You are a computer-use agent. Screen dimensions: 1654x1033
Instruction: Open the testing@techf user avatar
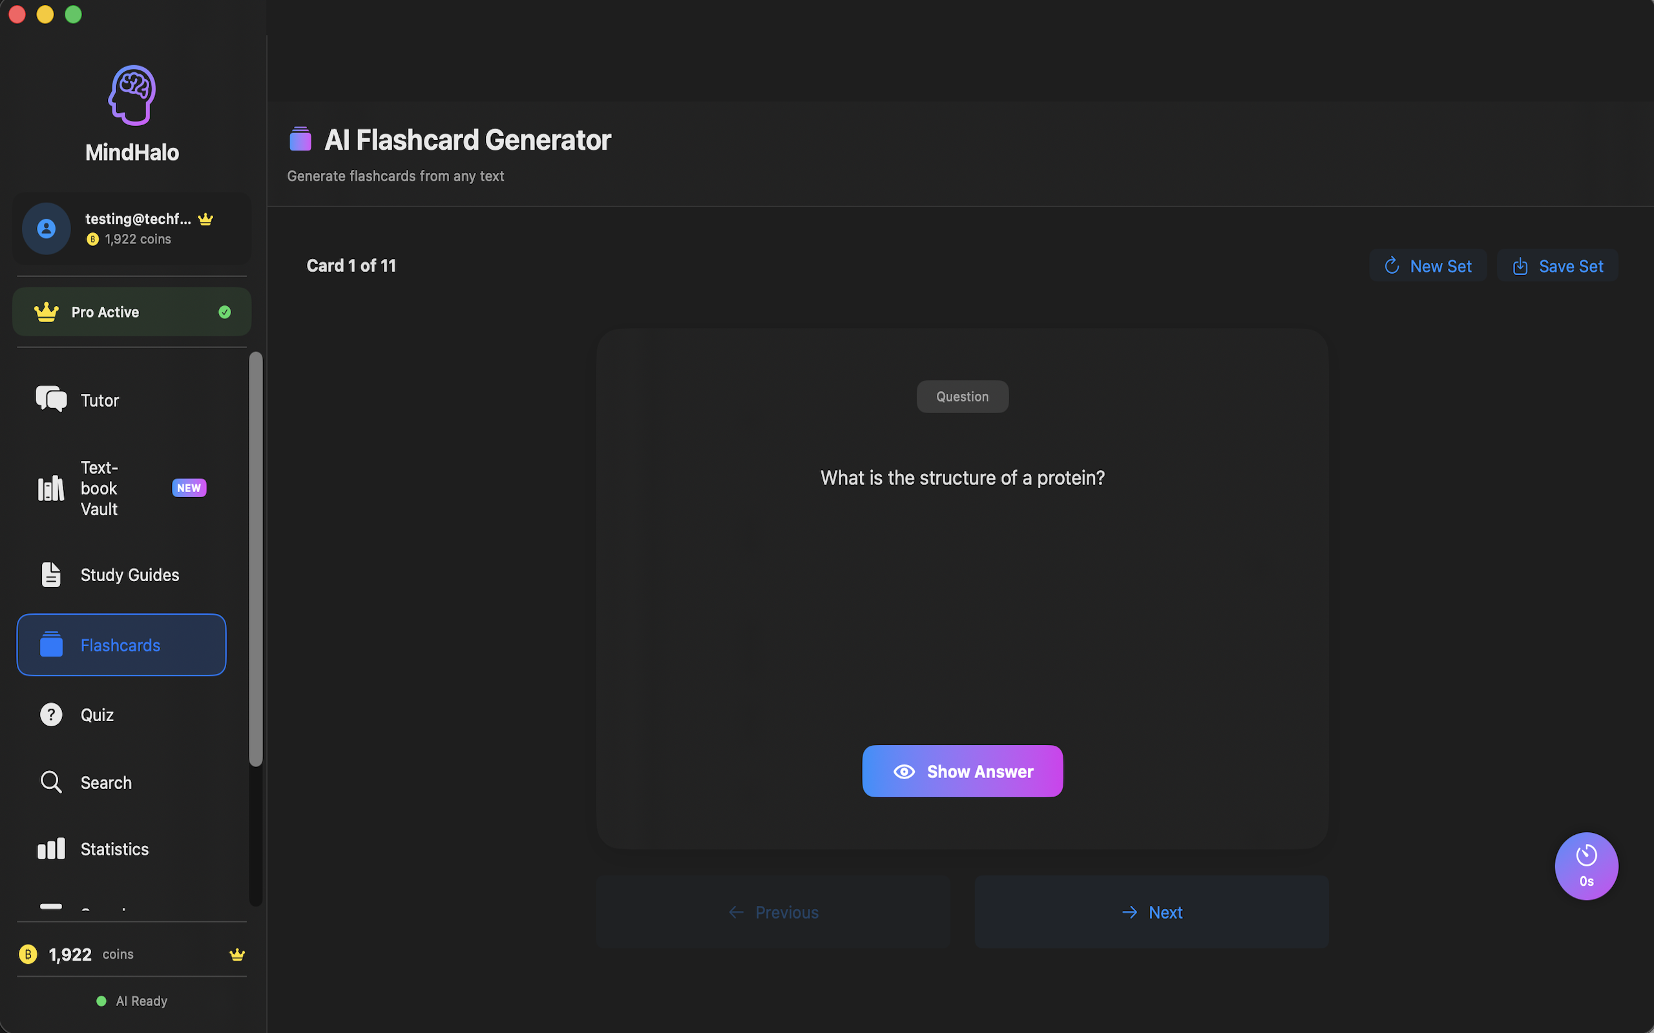point(45,228)
